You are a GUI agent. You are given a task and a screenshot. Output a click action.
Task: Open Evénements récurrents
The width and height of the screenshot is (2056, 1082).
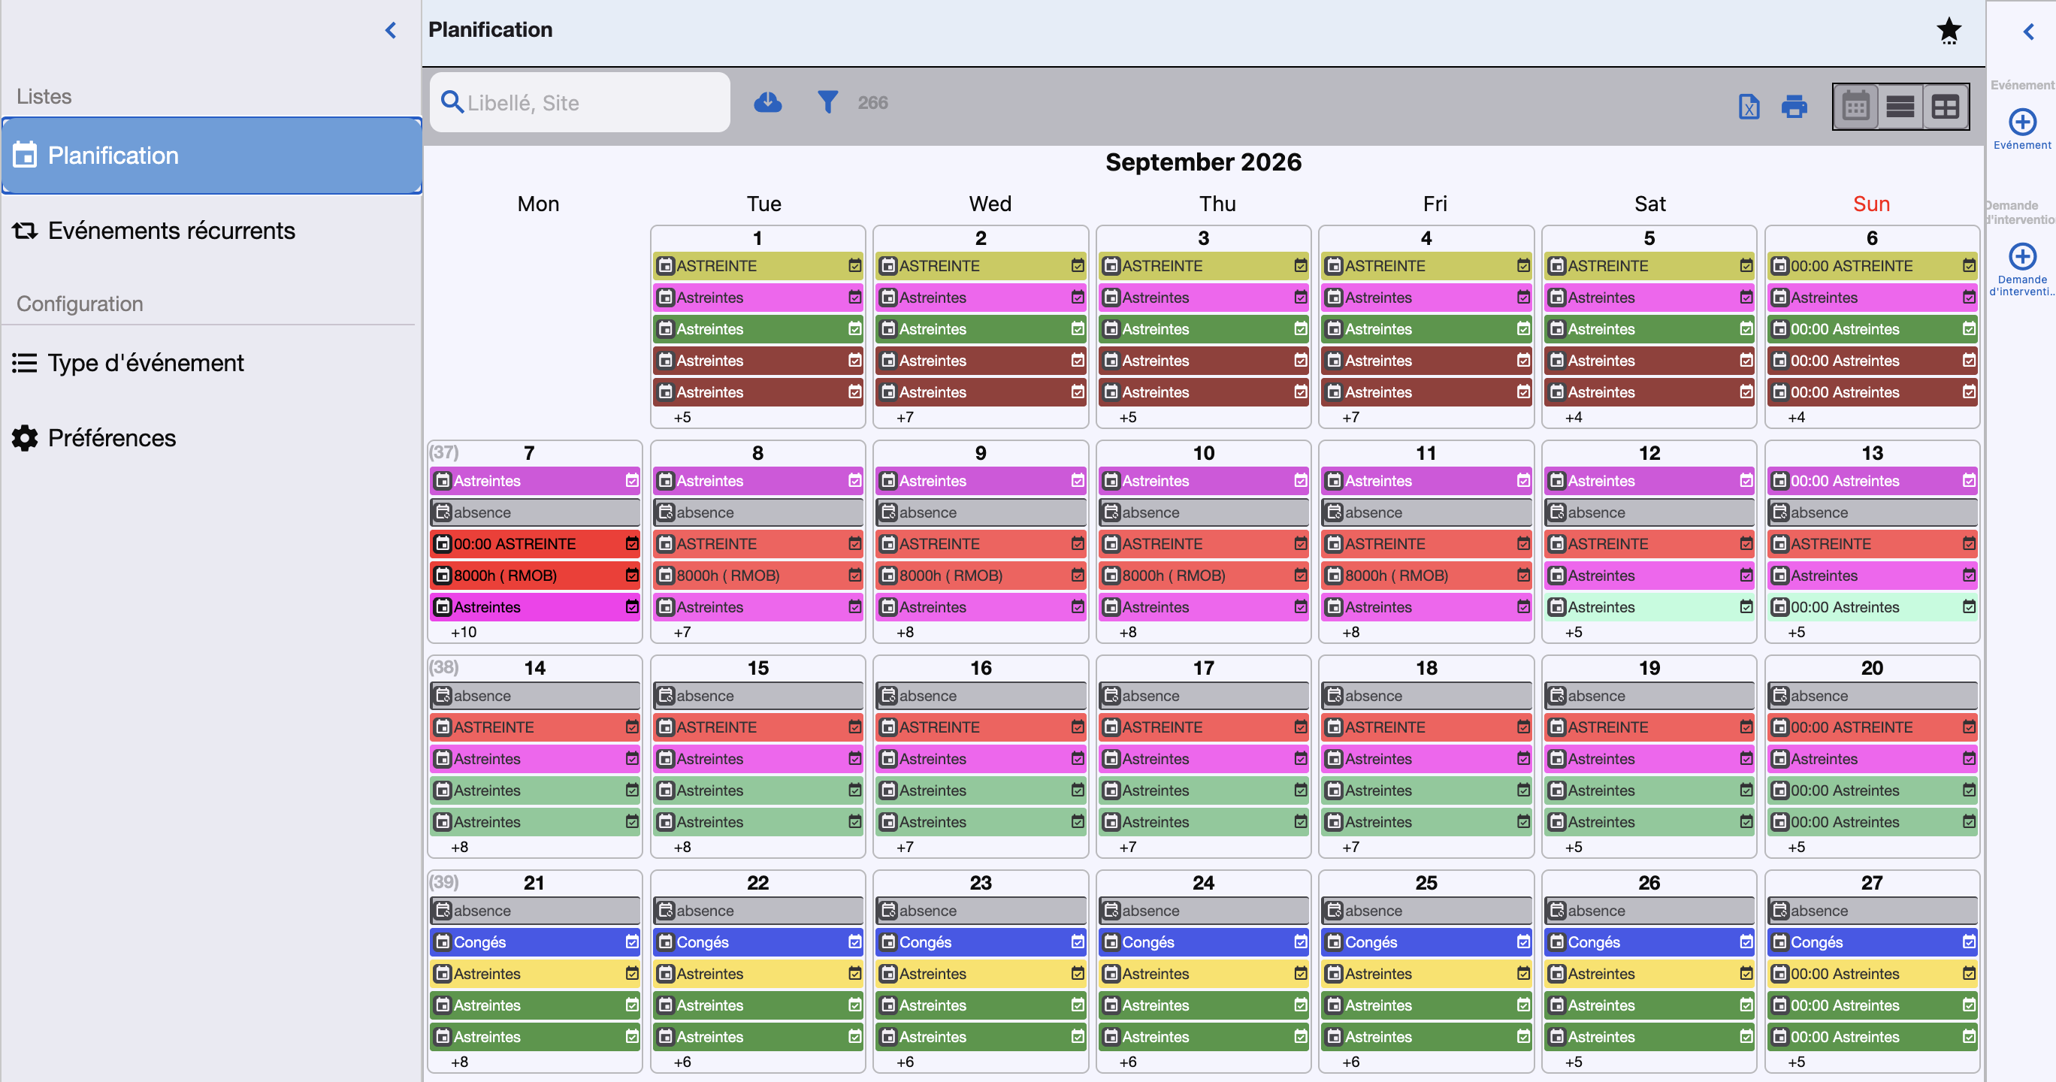click(x=211, y=231)
